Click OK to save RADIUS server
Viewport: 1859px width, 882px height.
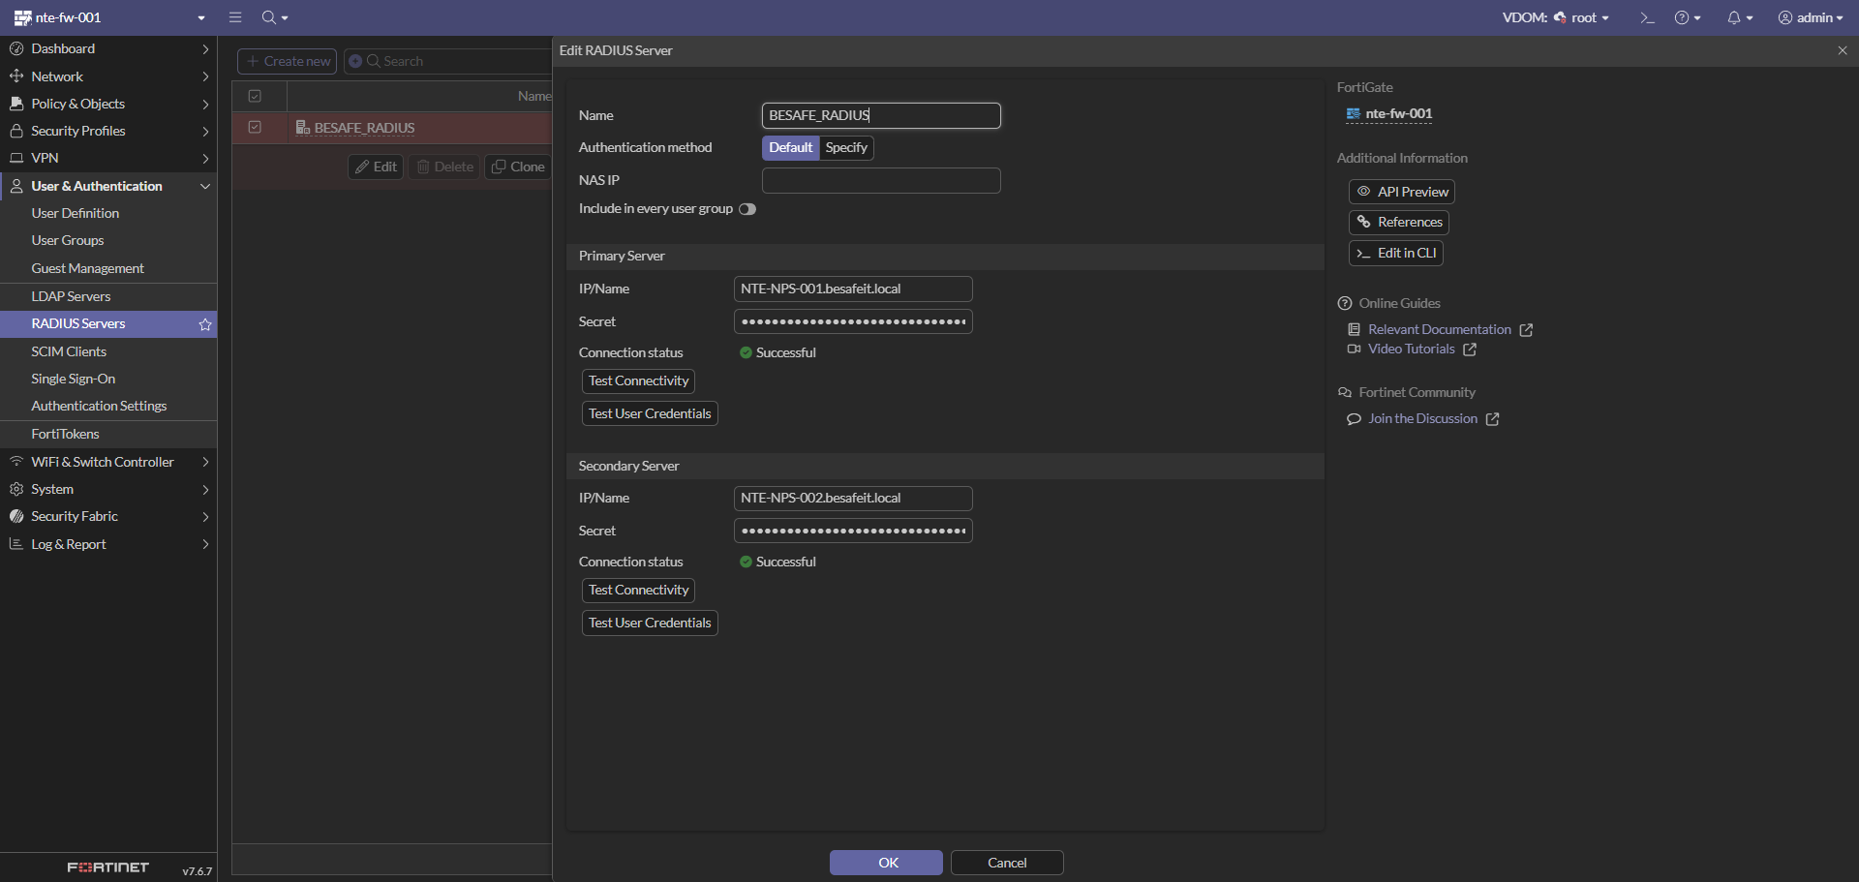coord(886,863)
